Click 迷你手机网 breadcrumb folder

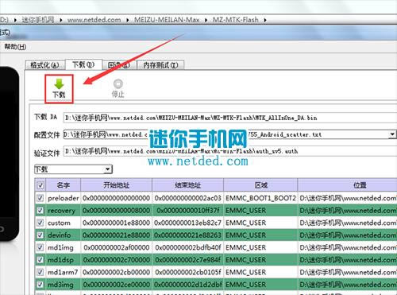pyautogui.click(x=38, y=20)
